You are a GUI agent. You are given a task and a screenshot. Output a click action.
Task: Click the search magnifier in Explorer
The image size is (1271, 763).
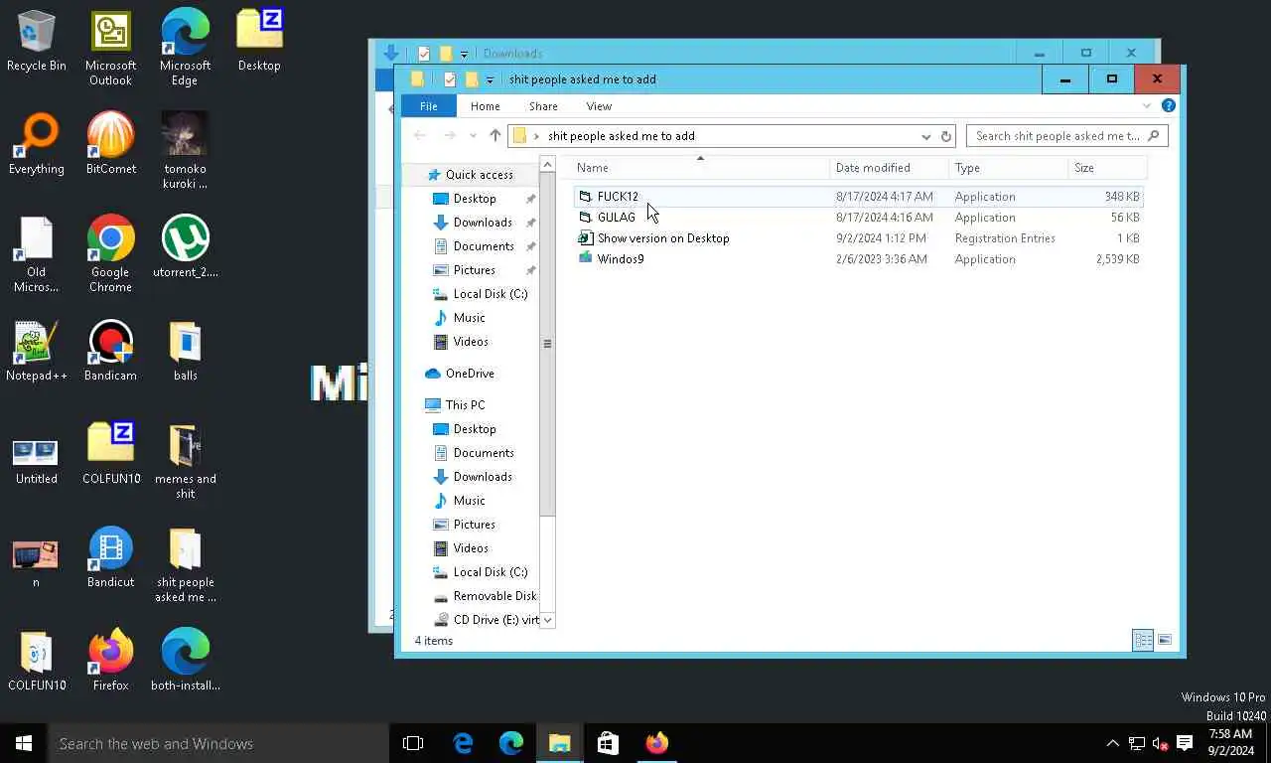(1153, 136)
